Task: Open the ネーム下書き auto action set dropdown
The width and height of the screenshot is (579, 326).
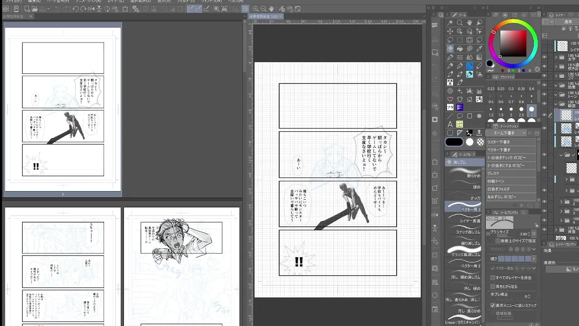Action: pyautogui.click(x=506, y=133)
